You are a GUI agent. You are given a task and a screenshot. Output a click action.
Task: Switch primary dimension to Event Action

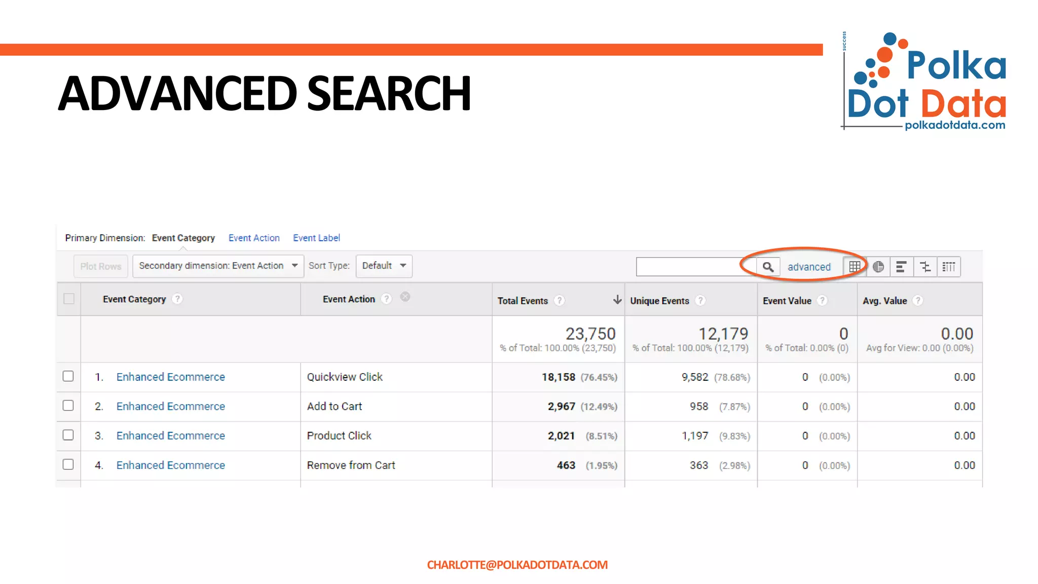254,238
